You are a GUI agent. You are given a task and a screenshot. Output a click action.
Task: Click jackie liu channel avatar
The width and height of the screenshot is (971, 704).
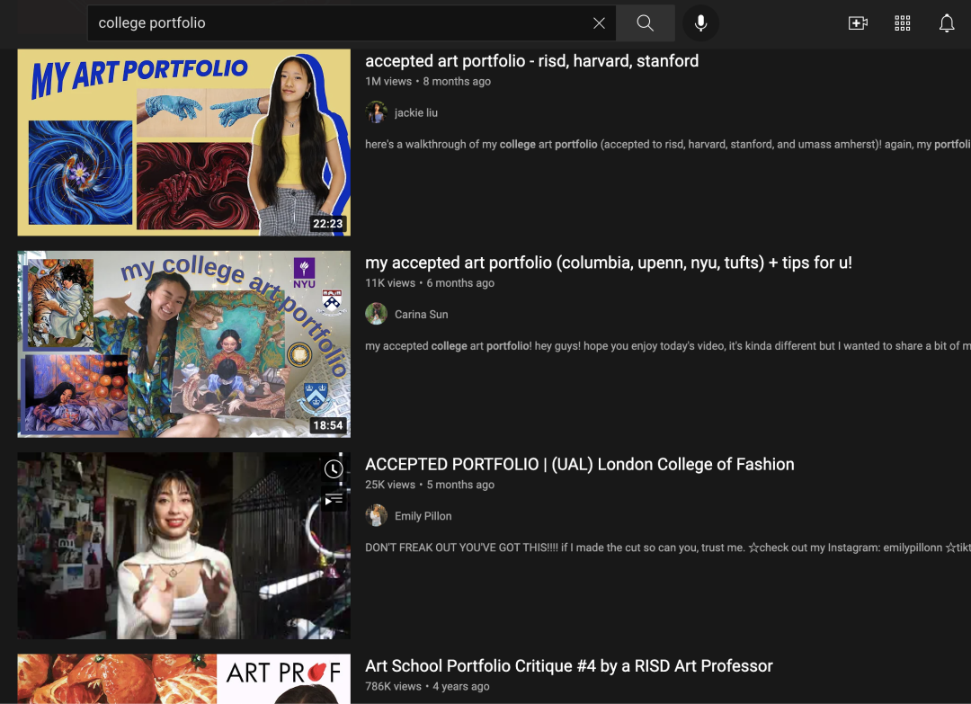pyautogui.click(x=377, y=112)
